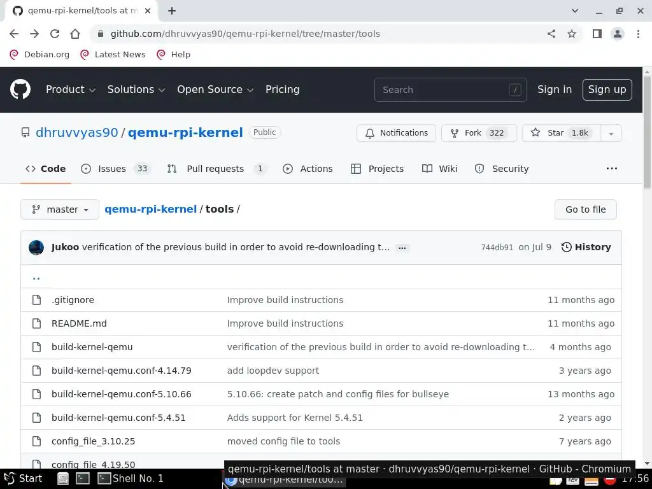Open commit 744db91 link

pyautogui.click(x=497, y=248)
